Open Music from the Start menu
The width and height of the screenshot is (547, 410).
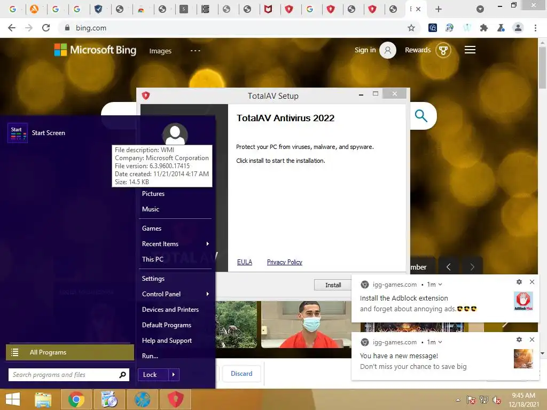tap(150, 209)
